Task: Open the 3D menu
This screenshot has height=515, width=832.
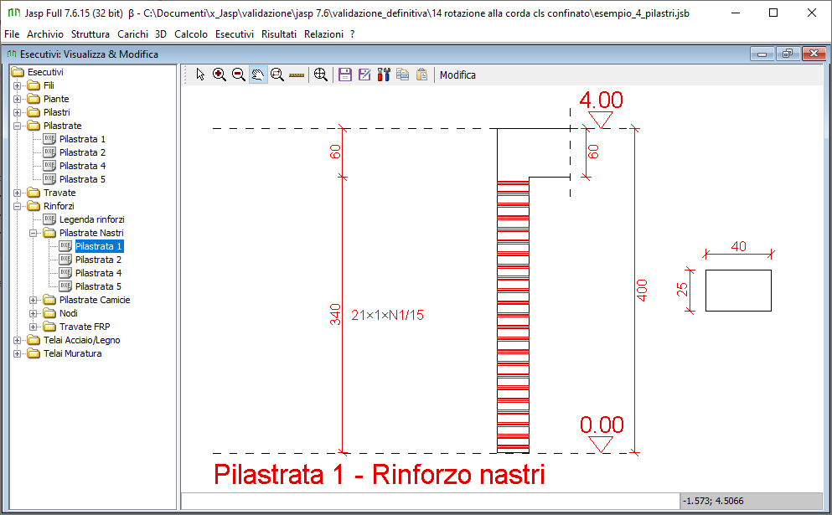Action: pos(161,34)
